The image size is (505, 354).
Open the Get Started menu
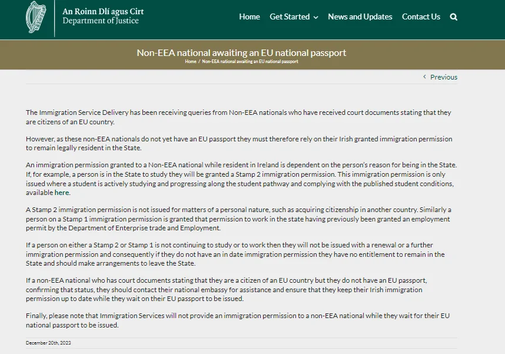coord(290,17)
